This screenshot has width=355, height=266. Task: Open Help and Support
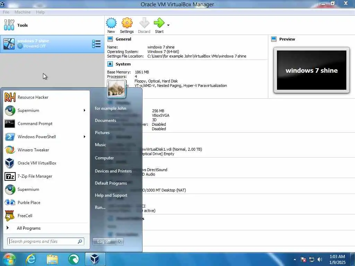point(111,195)
